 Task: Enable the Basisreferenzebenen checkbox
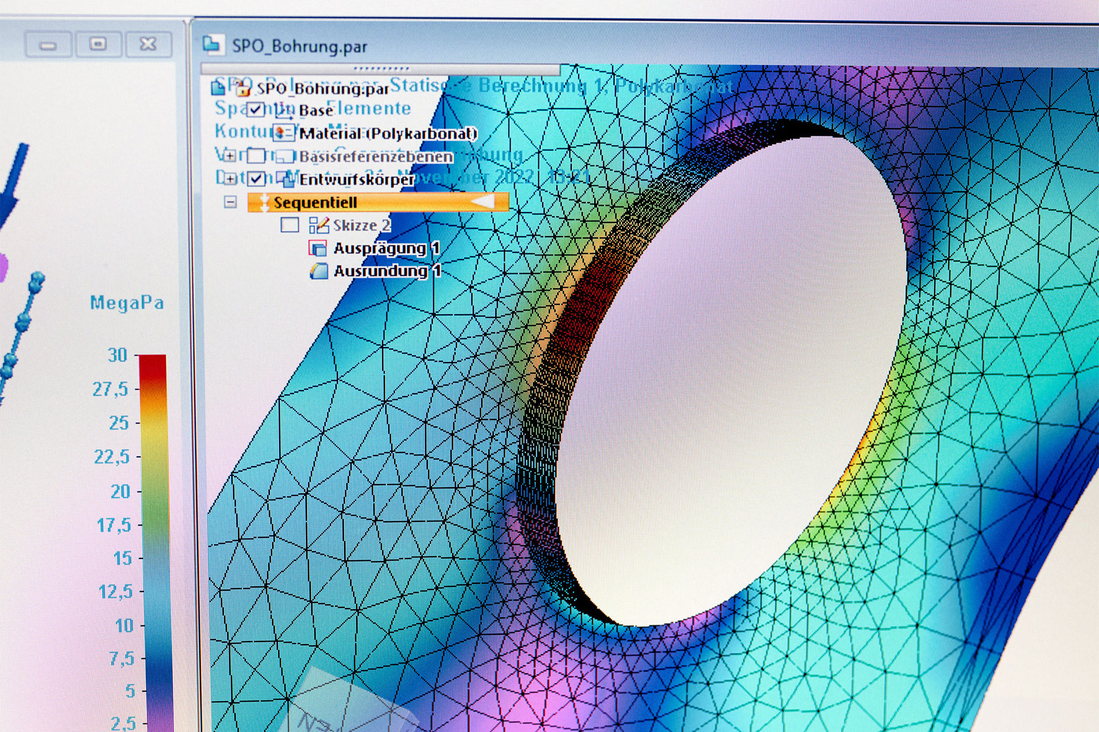256,156
